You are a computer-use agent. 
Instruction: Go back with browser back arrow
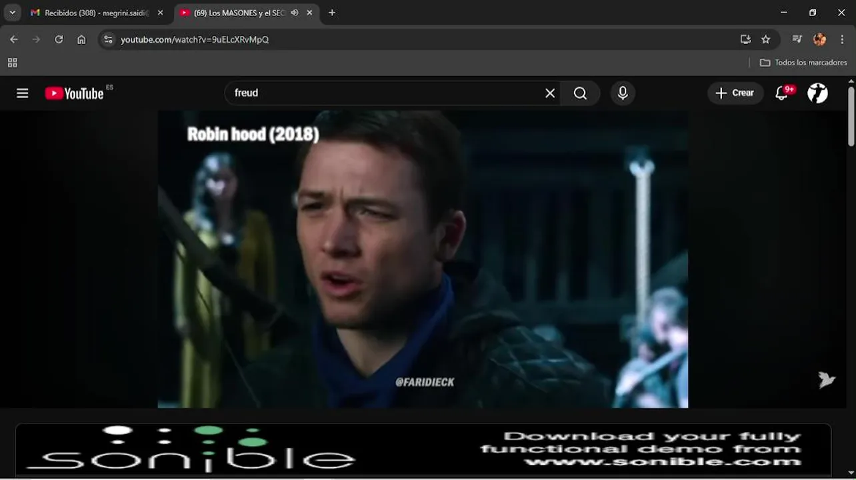(14, 39)
